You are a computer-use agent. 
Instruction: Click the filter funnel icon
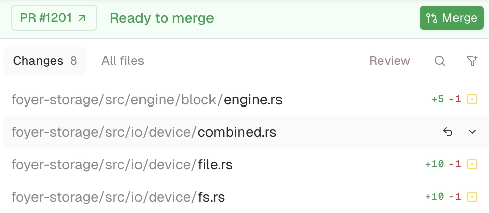472,61
